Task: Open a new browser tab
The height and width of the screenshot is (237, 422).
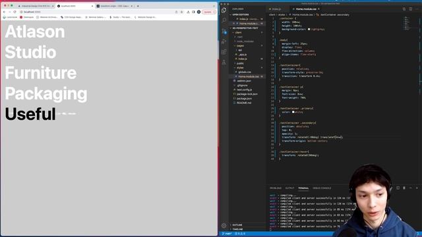Action: [138, 6]
